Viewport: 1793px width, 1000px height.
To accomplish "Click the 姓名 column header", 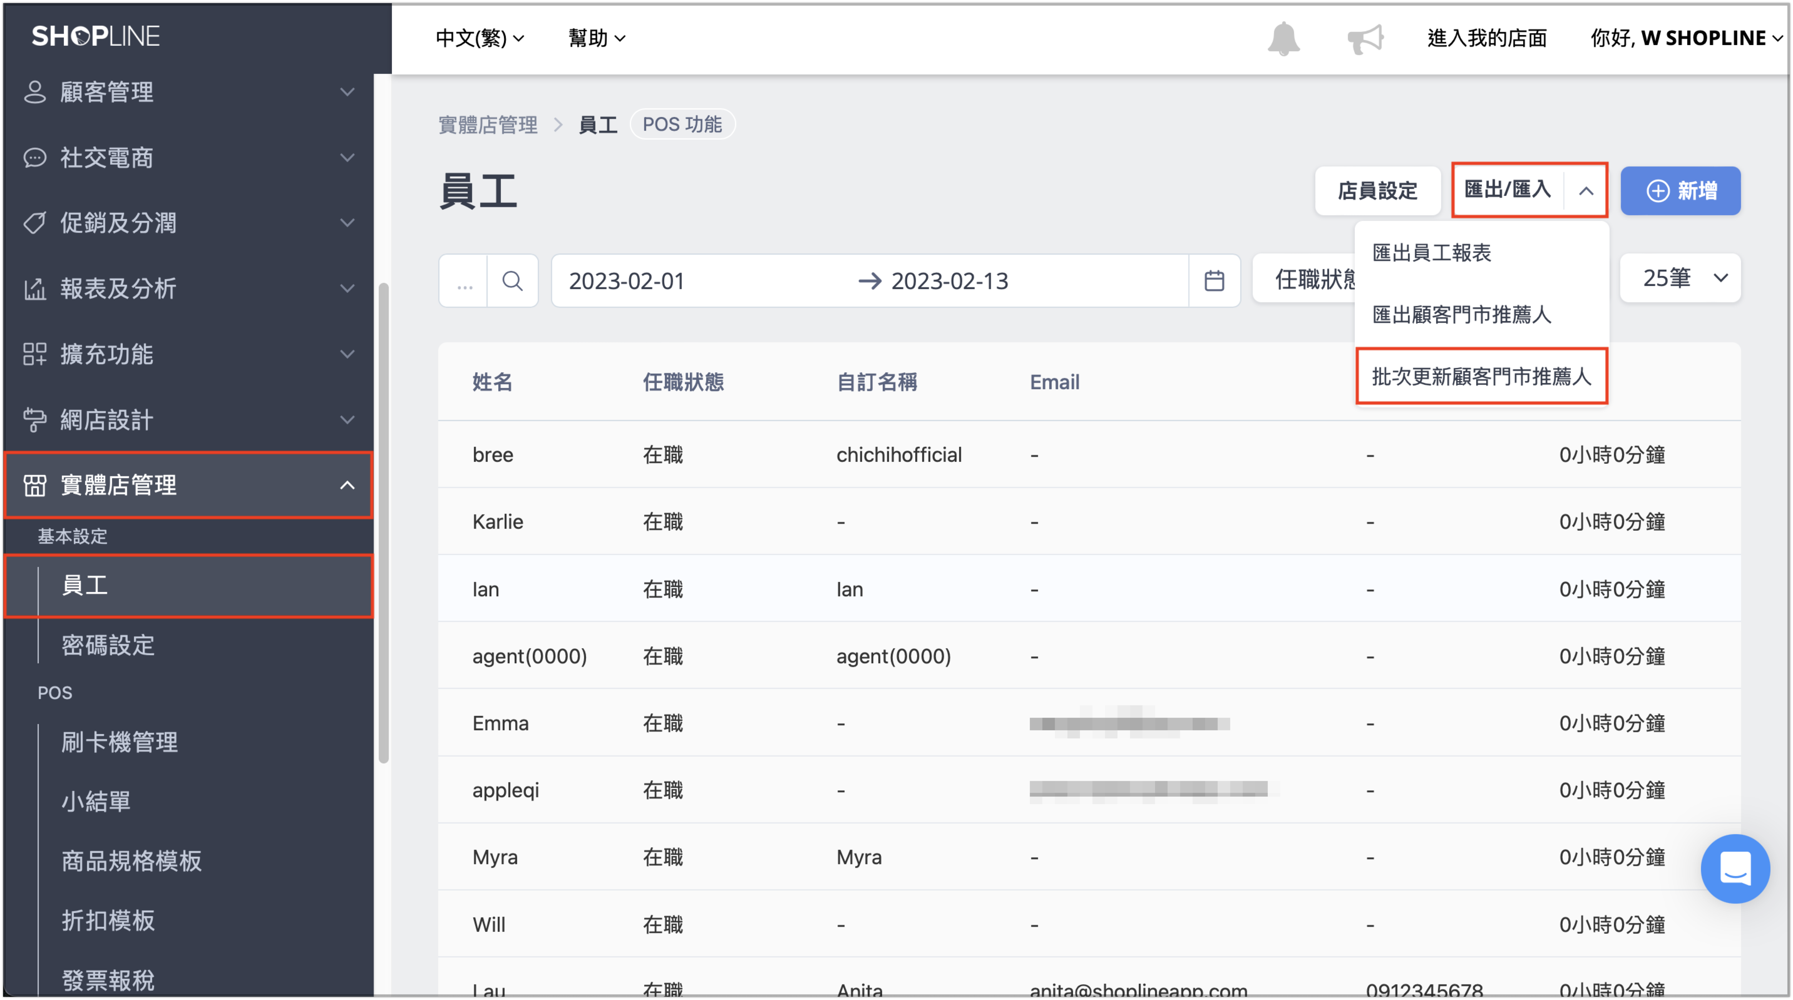I will pos(492,382).
